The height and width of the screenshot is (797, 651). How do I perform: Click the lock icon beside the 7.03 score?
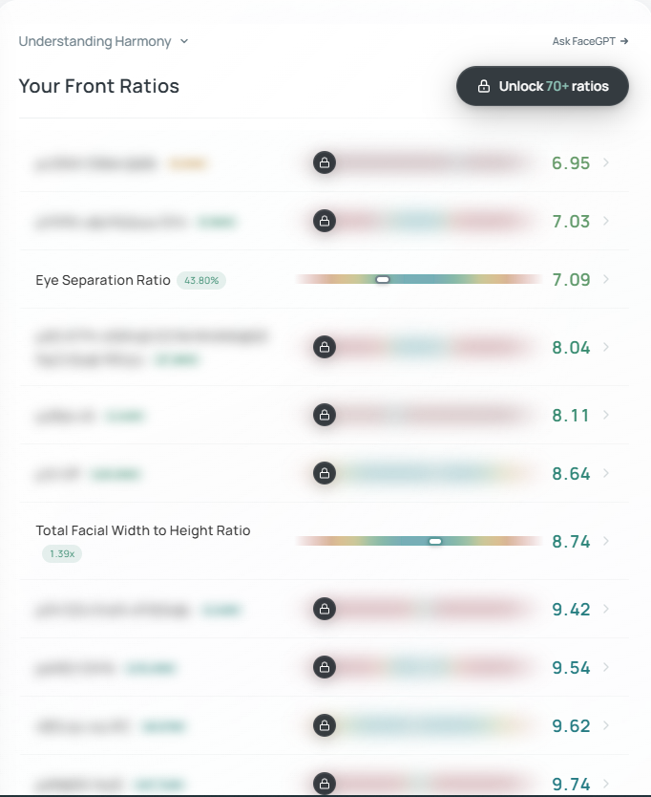325,222
